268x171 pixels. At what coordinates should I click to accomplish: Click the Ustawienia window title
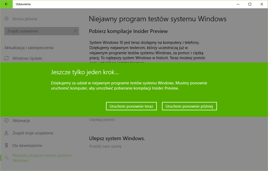(23, 4)
